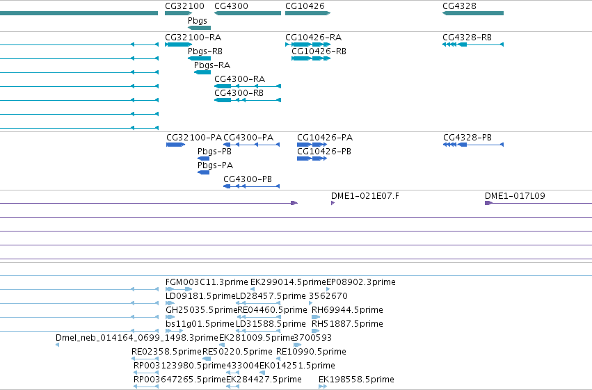Click the DME1-017L09 purple arrow glyph
This screenshot has height=390, width=592.
click(x=488, y=203)
